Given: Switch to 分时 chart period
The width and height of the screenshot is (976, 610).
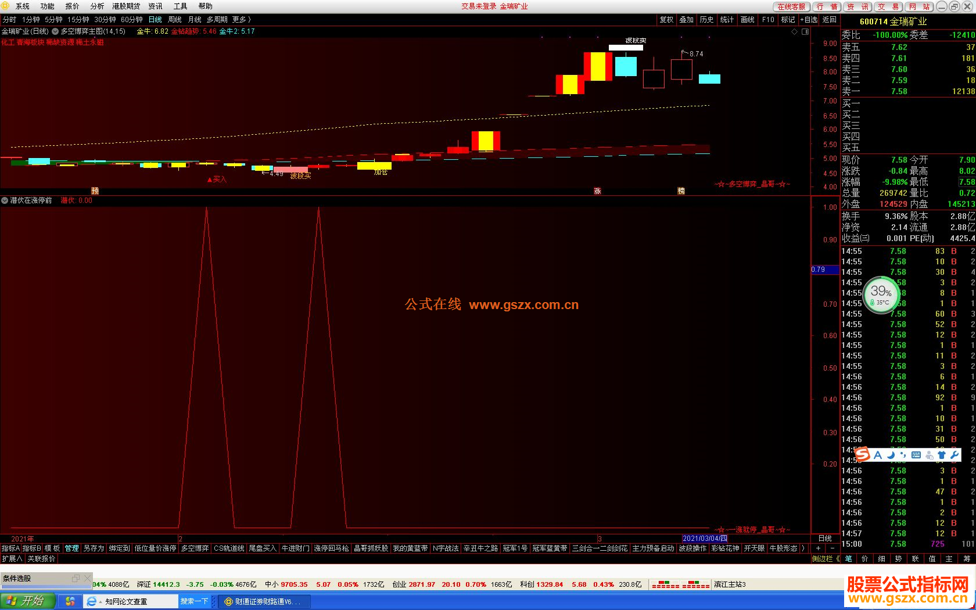Looking at the screenshot, I should point(10,20).
